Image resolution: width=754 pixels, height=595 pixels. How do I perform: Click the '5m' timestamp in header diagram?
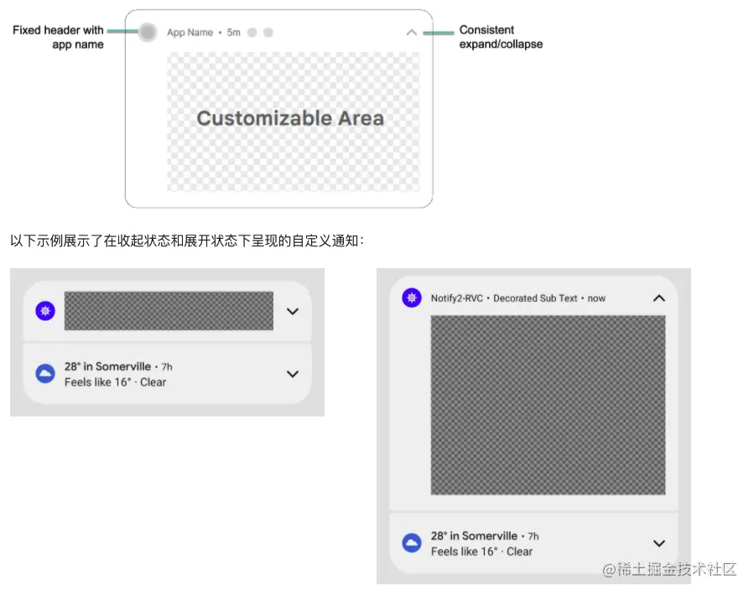234,32
